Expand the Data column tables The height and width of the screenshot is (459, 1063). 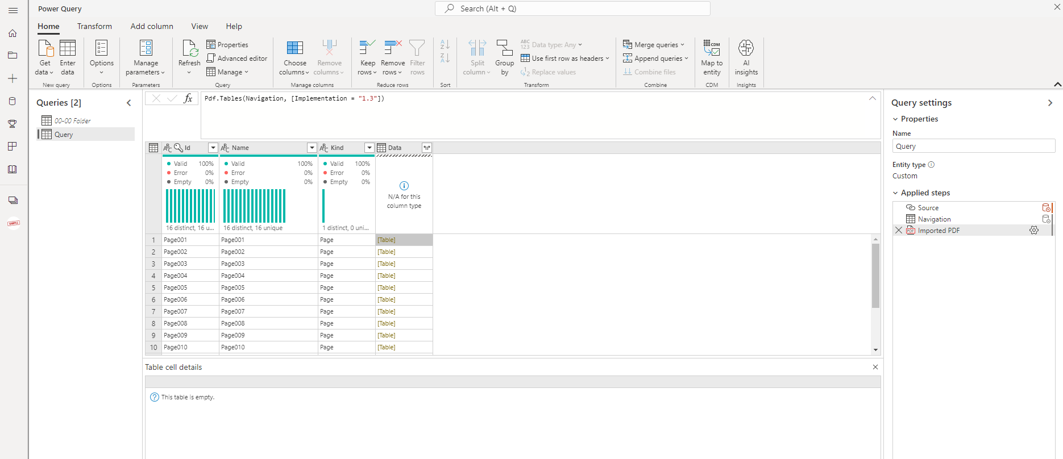[426, 148]
